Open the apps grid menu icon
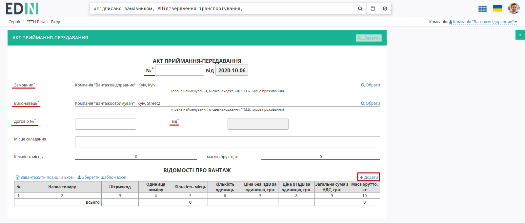The image size is (525, 223). [x=482, y=9]
